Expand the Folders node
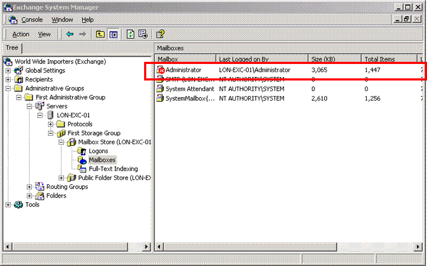The width and height of the screenshot is (427, 266). (29, 196)
